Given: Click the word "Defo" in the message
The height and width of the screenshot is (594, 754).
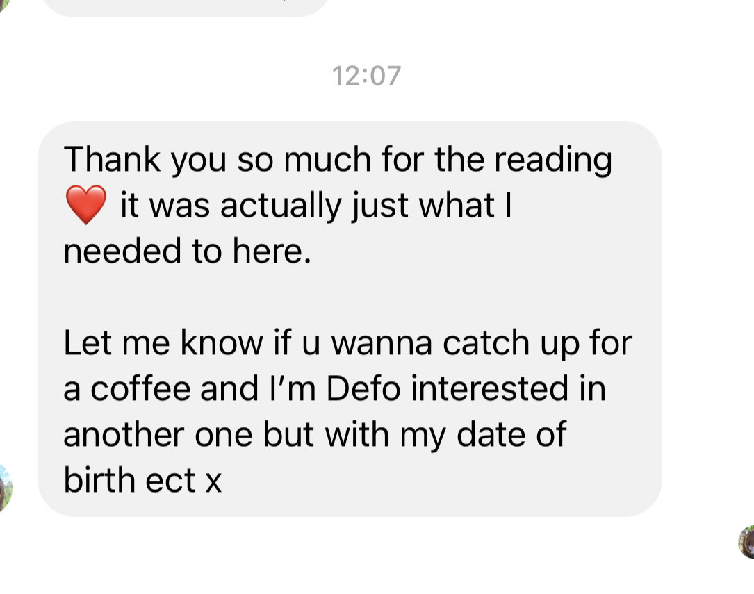Looking at the screenshot, I should [x=363, y=389].
